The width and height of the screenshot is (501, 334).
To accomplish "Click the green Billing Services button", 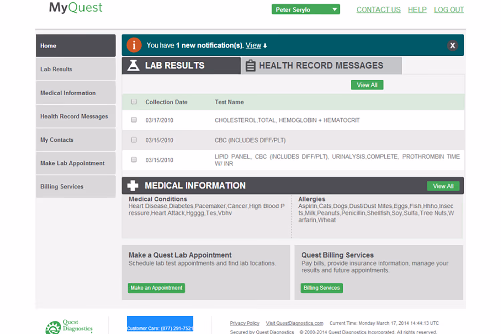I will tap(321, 288).
